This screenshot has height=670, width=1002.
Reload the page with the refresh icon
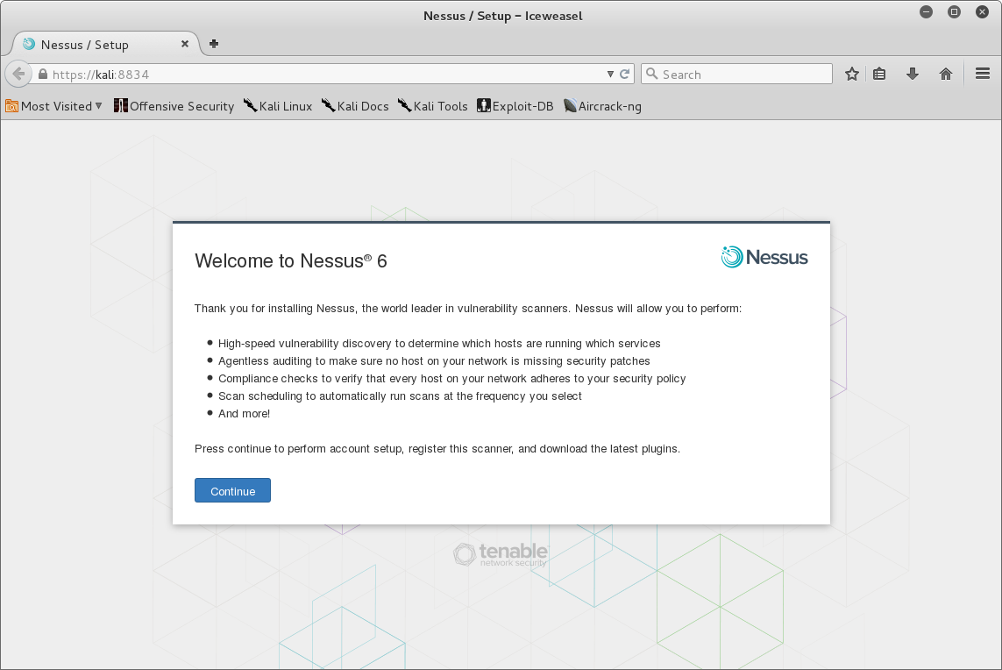point(625,75)
